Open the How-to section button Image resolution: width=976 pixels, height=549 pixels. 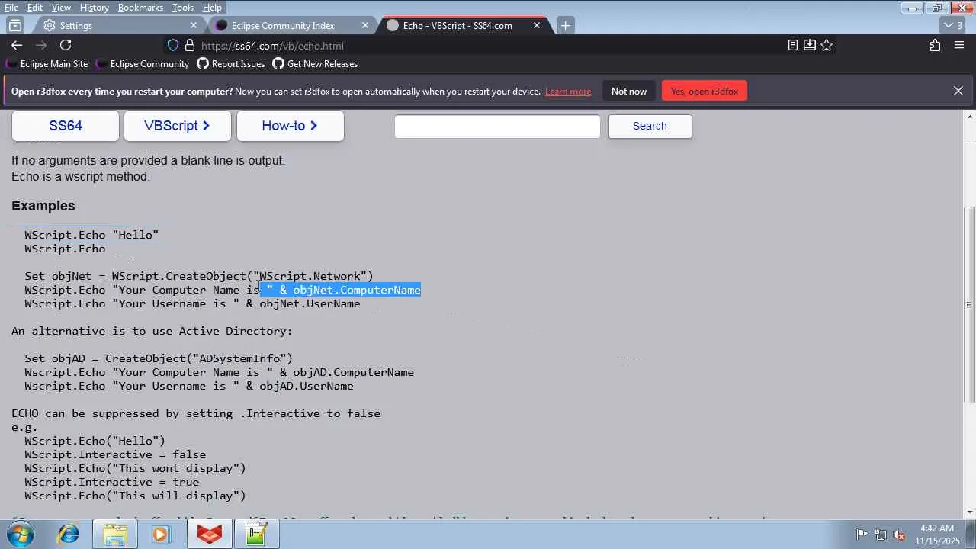(290, 126)
